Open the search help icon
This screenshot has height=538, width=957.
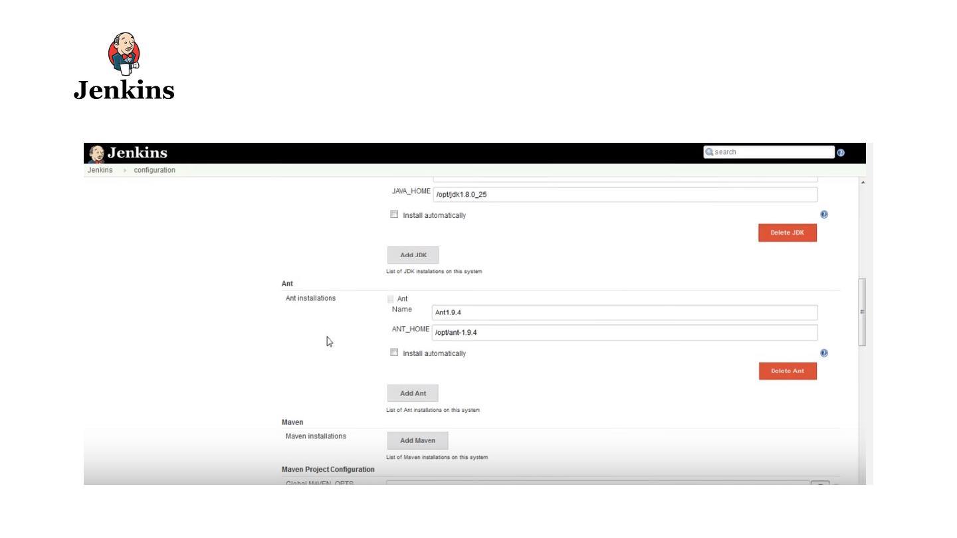click(x=841, y=152)
